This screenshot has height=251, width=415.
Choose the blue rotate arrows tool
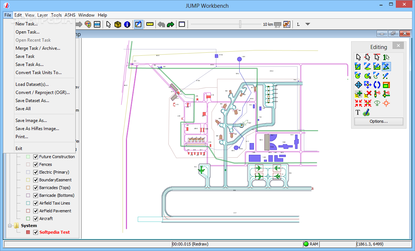[377, 85]
